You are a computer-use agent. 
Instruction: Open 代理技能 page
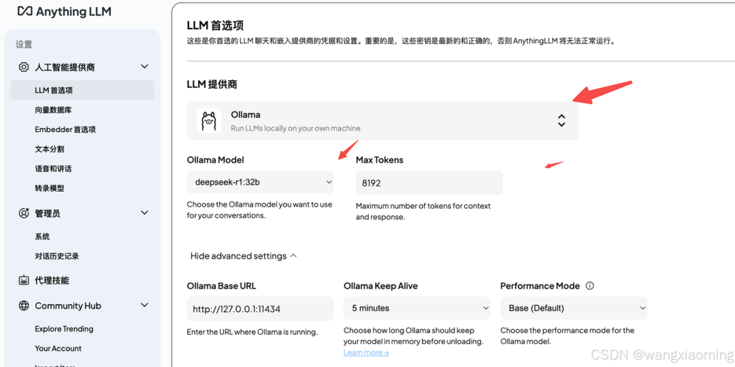point(52,281)
